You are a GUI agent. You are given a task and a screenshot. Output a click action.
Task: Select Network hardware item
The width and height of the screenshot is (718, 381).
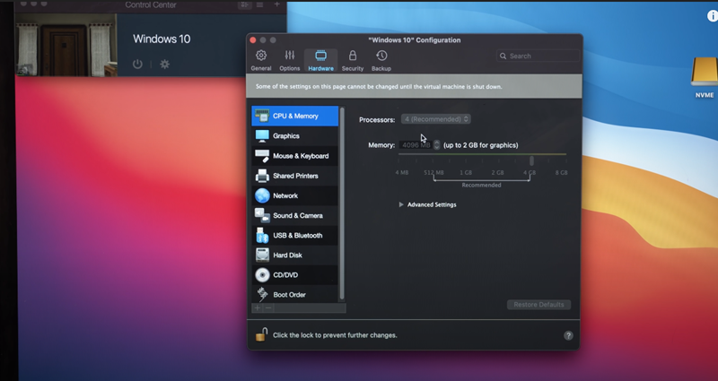pyautogui.click(x=295, y=195)
